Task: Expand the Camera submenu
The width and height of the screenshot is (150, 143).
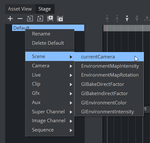Action: 50,66
